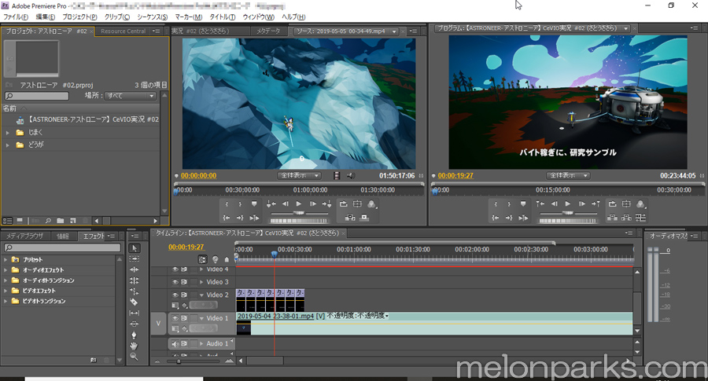This screenshot has width=708, height=381.
Task: Select the Ripple Edit tool
Action: [134, 269]
